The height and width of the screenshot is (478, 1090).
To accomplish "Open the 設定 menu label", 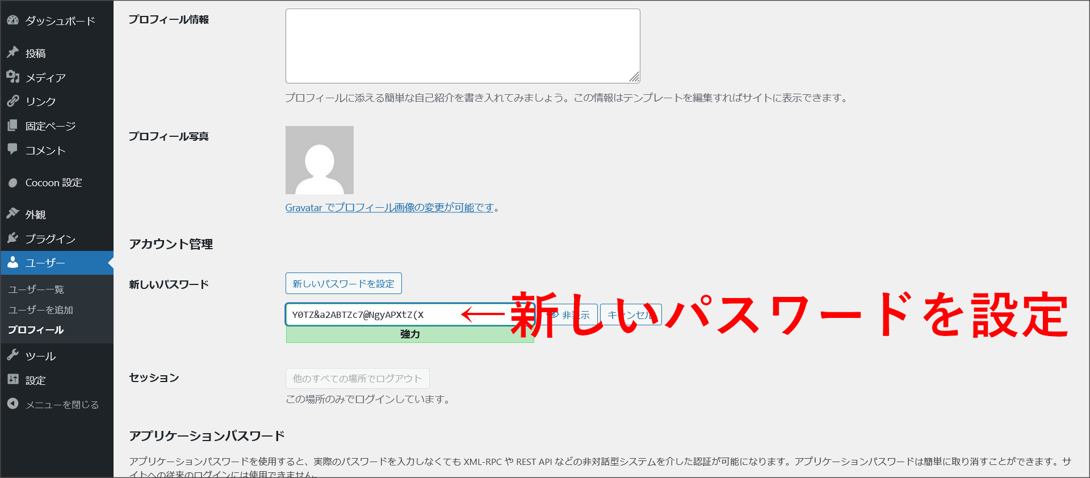I will coord(35,380).
